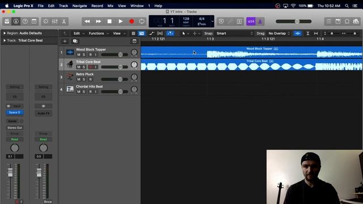Image resolution: width=363 pixels, height=204 pixels.
Task: Open the Note Pads button
Action: pyautogui.click(x=338, y=22)
